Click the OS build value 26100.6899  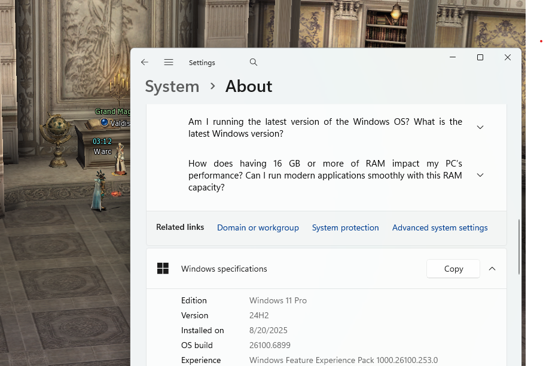(x=270, y=345)
